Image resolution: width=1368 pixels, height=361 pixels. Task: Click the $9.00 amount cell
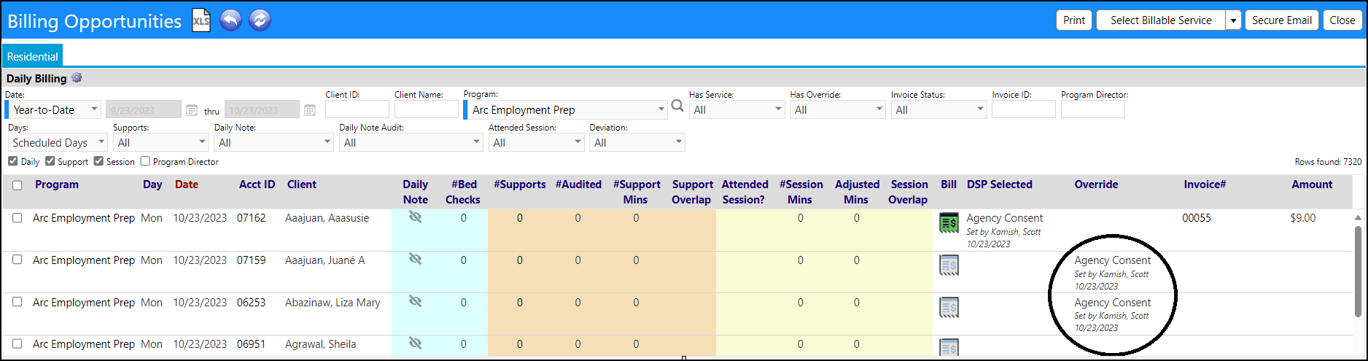click(x=1303, y=218)
